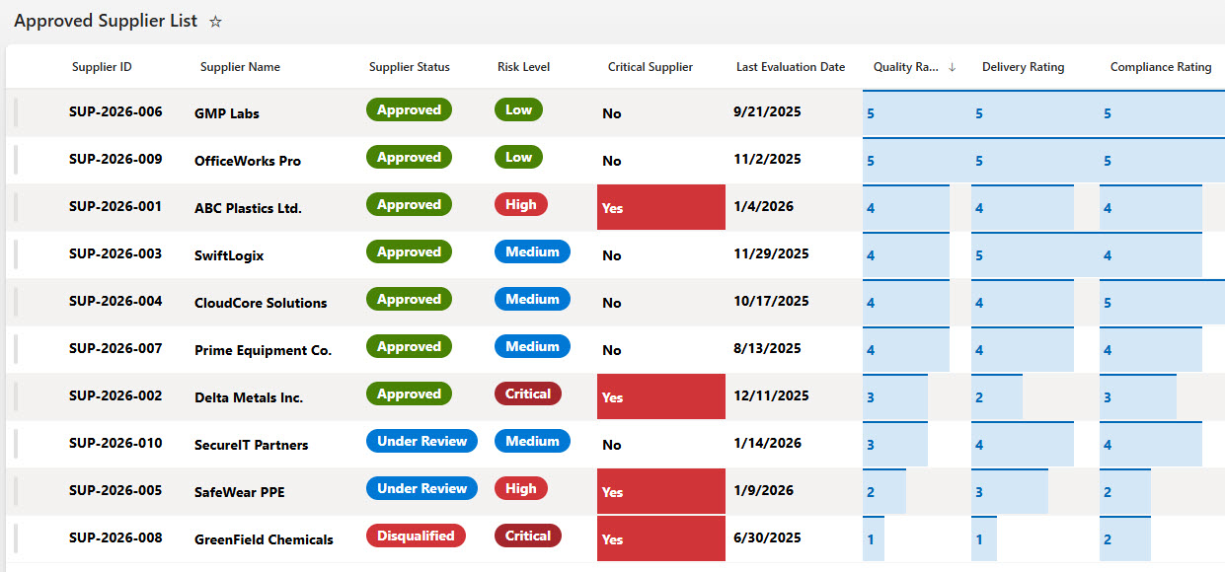The image size is (1225, 572).
Task: Click the red Yes cell for SafeWear PPE
Action: pos(660,491)
